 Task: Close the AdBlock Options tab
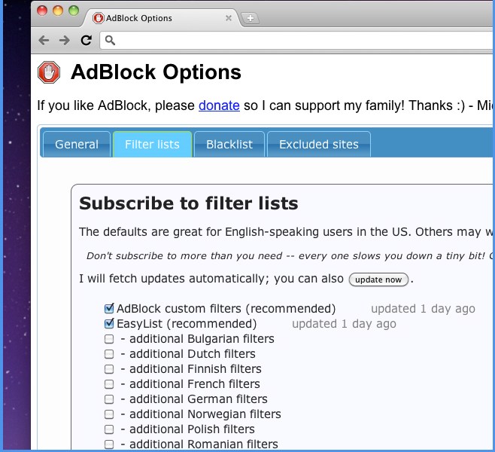tap(229, 18)
